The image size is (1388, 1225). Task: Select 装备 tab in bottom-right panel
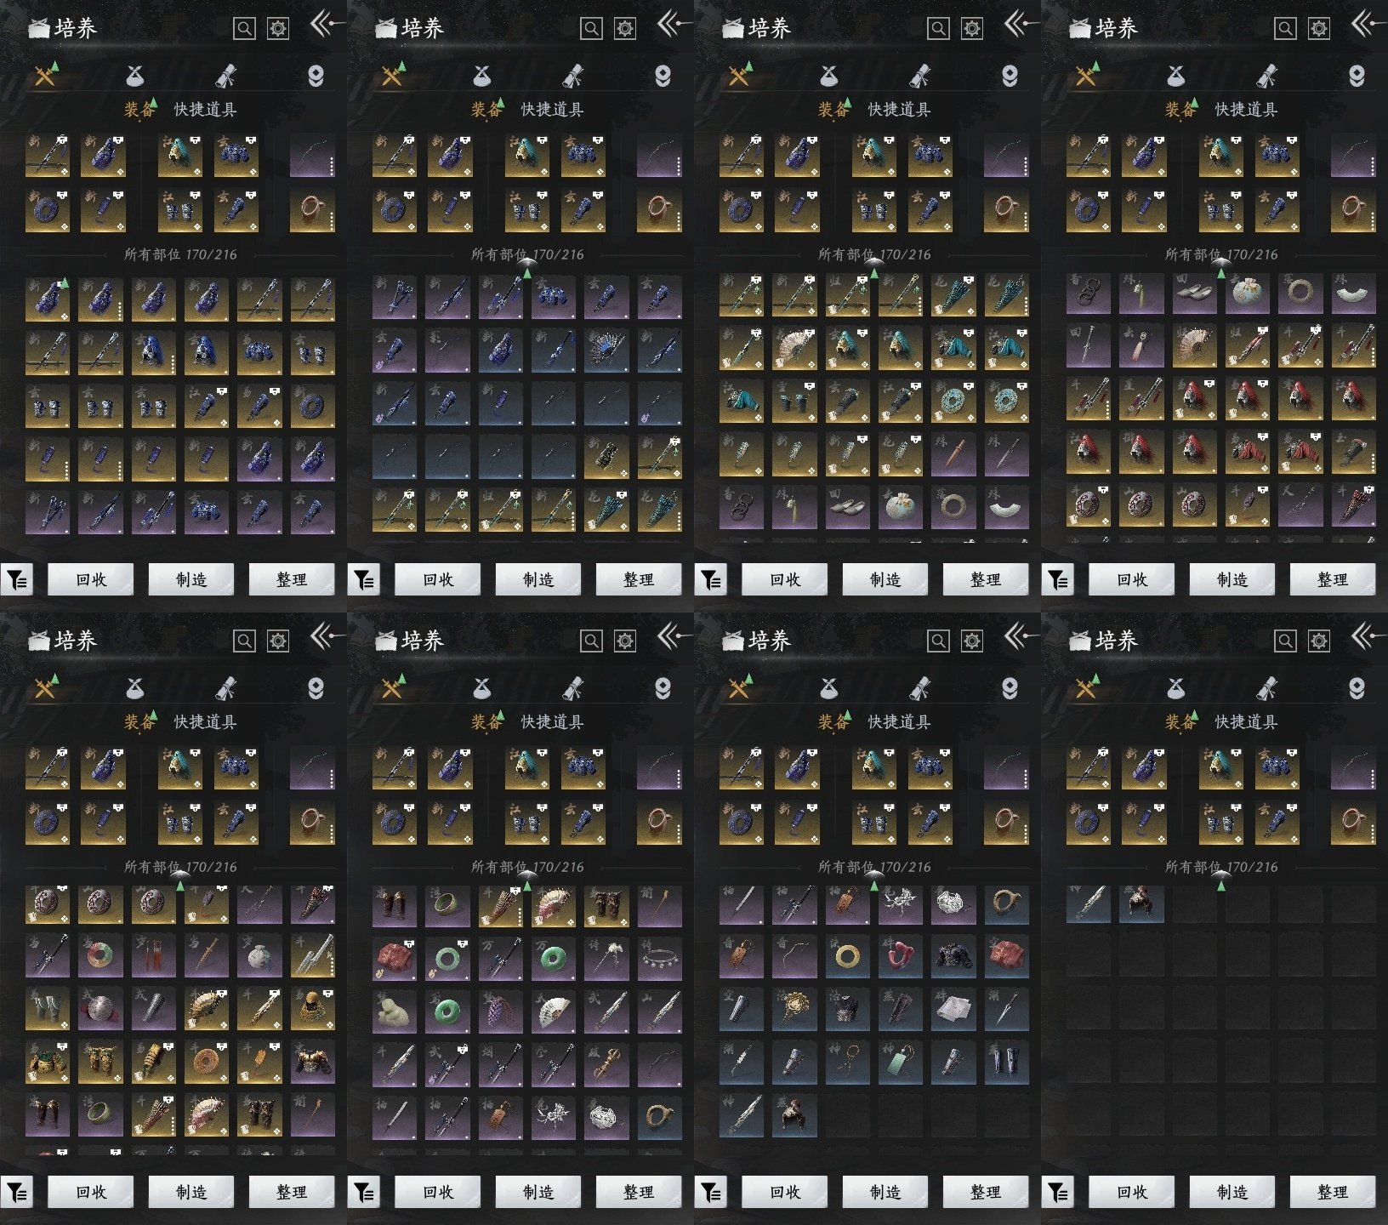point(1180,721)
